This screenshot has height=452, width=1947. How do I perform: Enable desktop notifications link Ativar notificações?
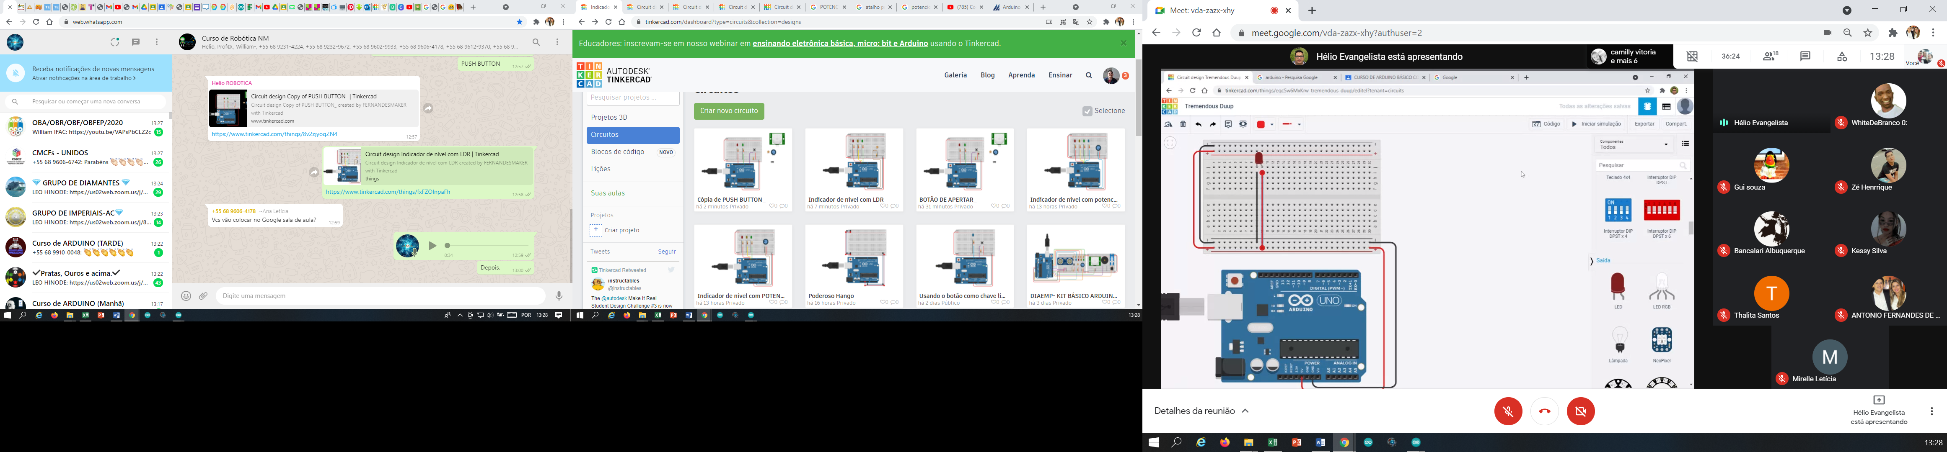84,79
